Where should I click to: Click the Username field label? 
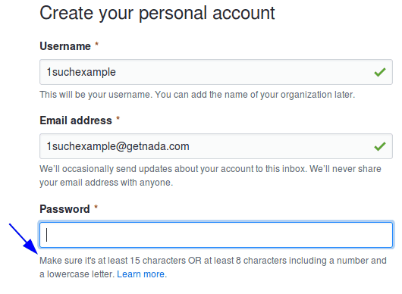tap(65, 46)
